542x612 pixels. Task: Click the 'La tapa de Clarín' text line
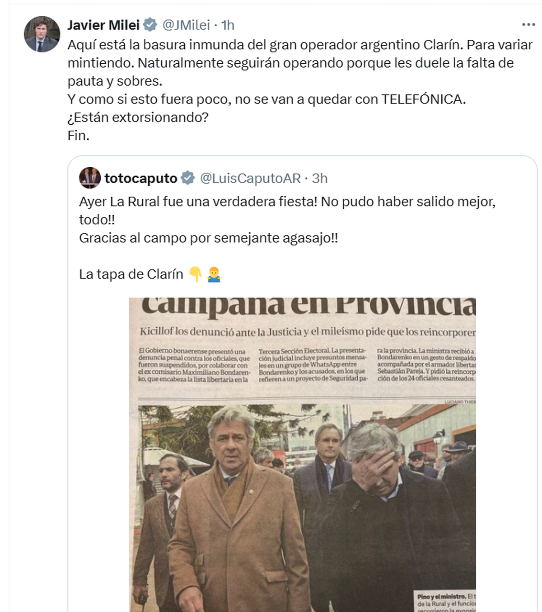tap(131, 274)
